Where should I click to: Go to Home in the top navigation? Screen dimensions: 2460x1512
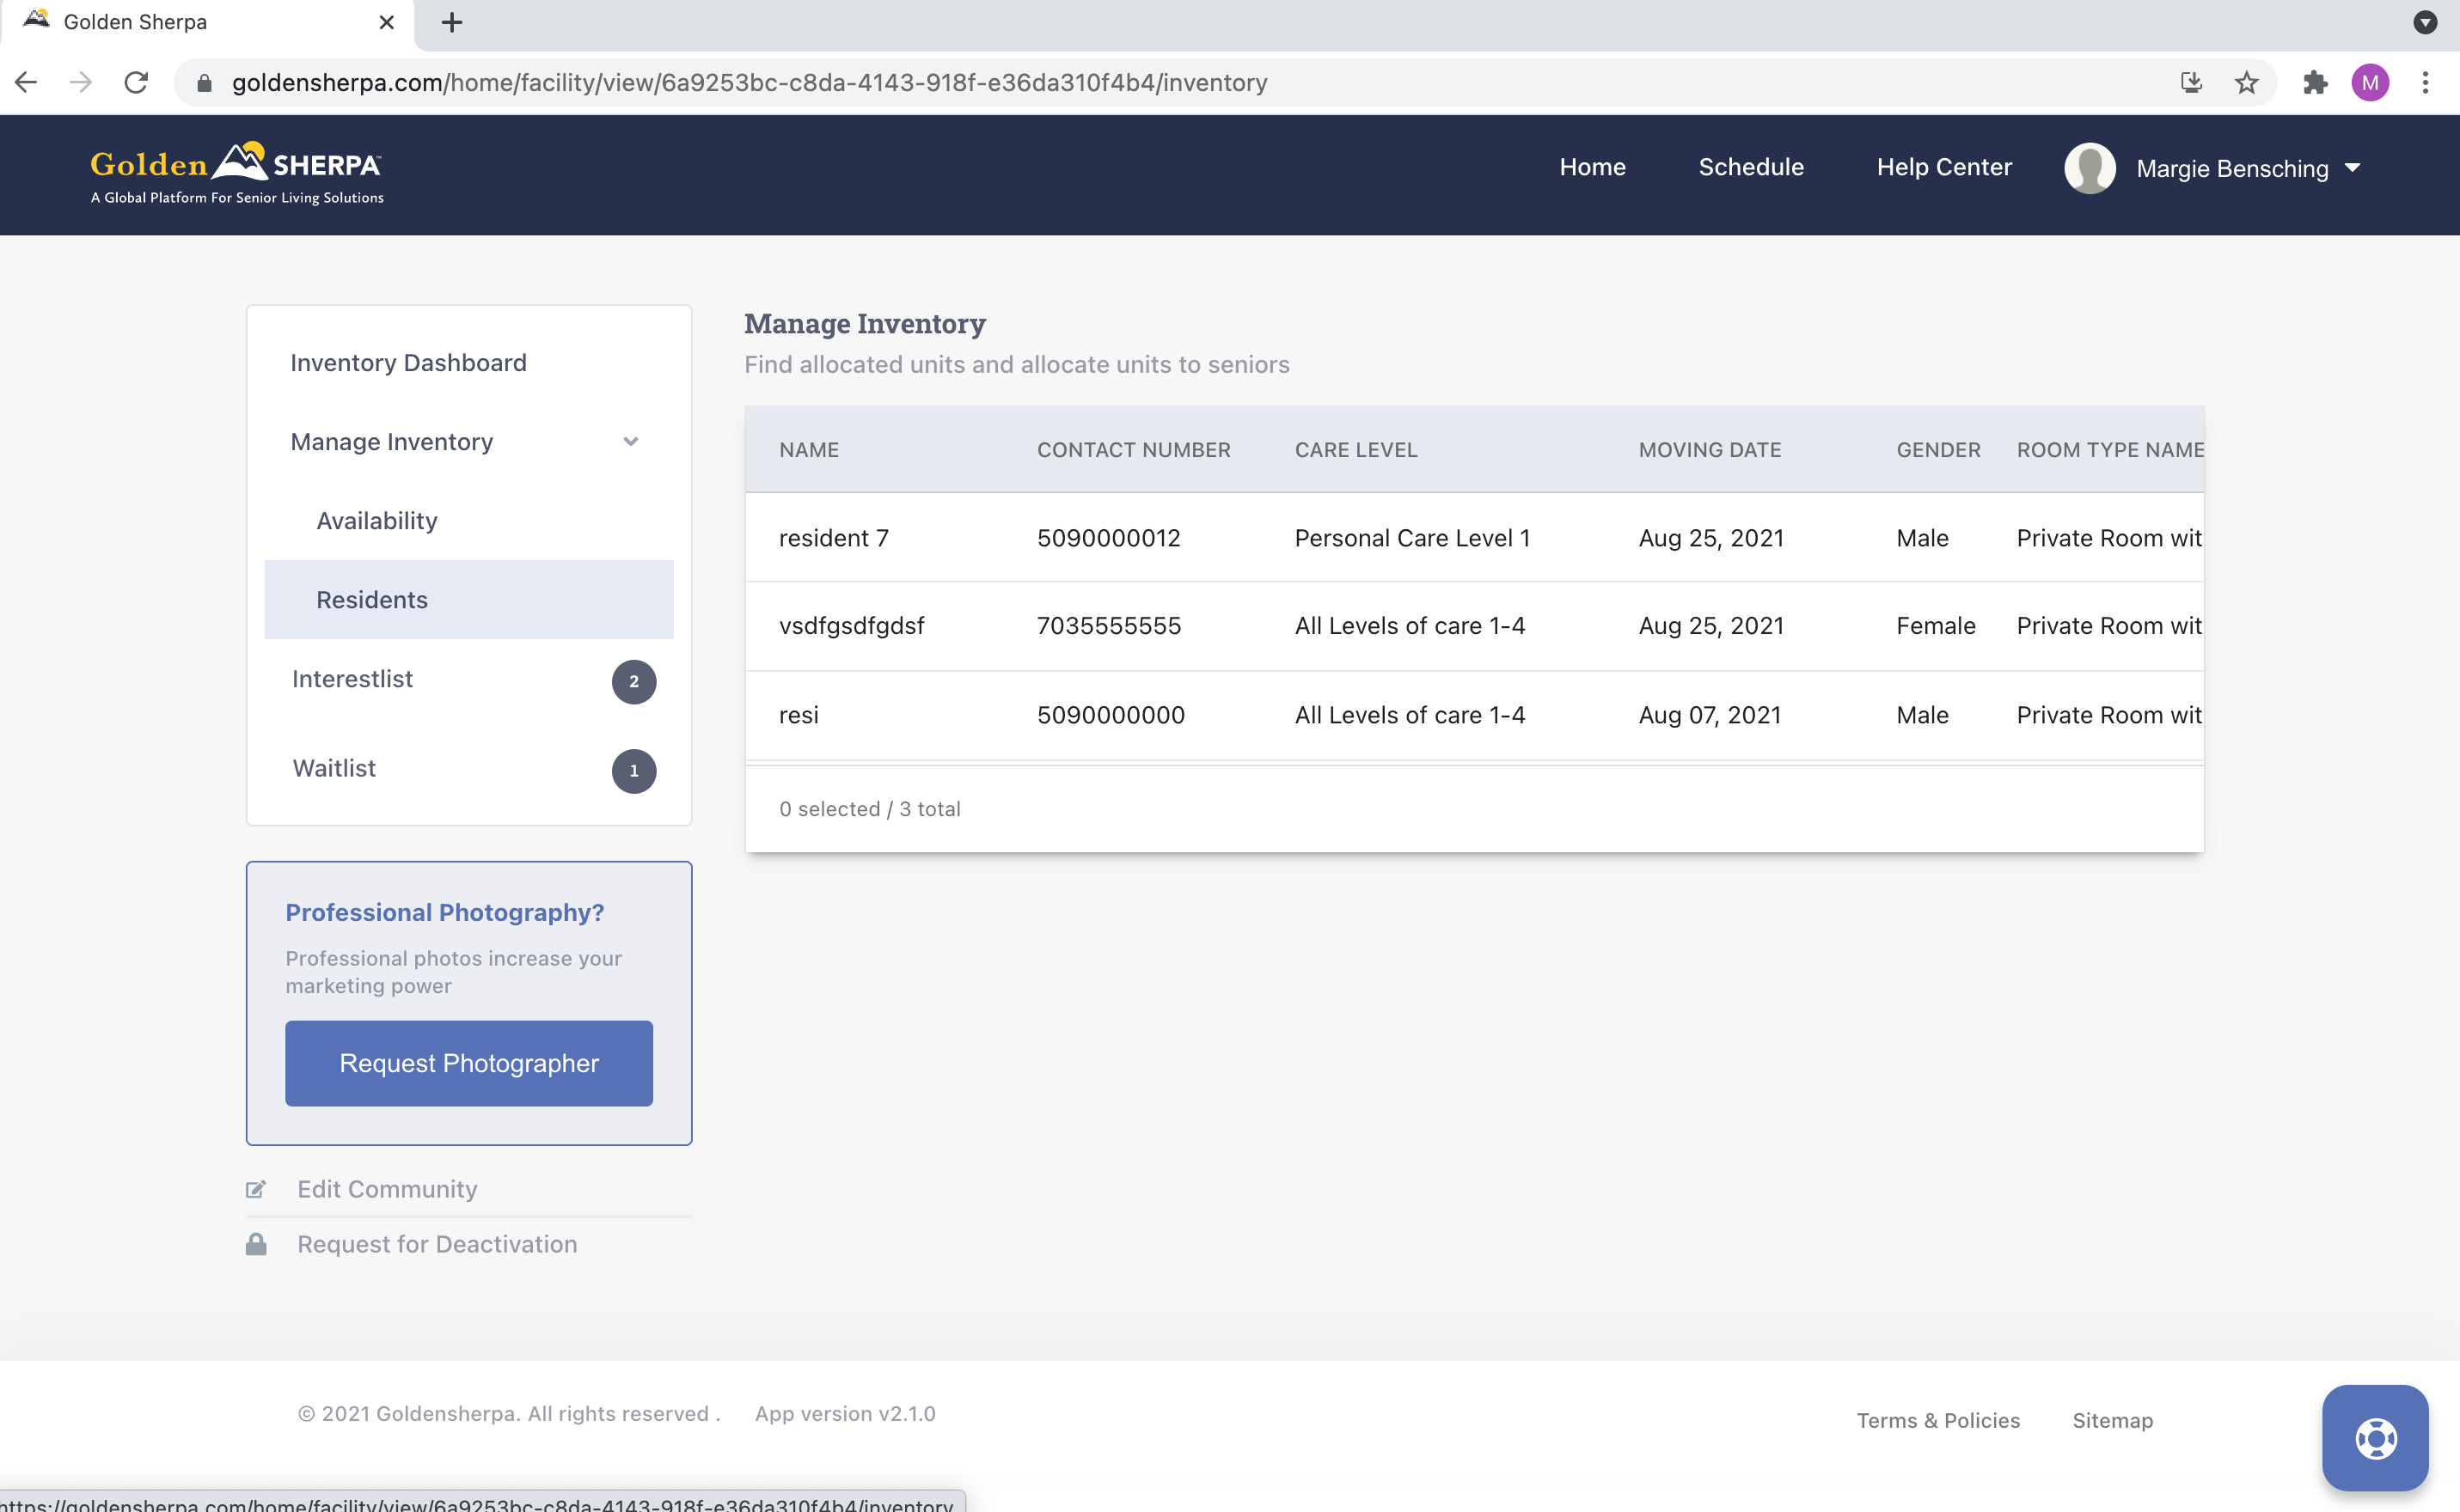[x=1593, y=167]
